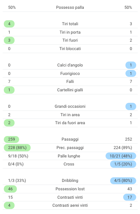This screenshot has width=140, height=214.
Task: Select green badge 4 for Tiri totali
Action: [9, 24]
